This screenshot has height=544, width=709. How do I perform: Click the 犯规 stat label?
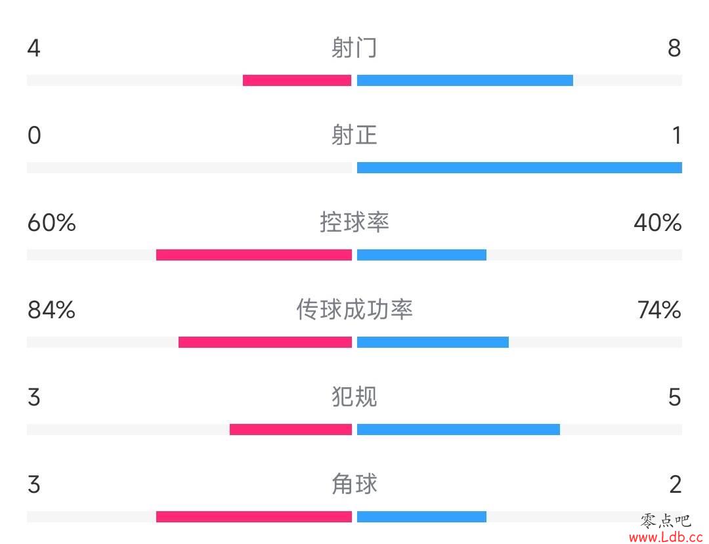(354, 397)
